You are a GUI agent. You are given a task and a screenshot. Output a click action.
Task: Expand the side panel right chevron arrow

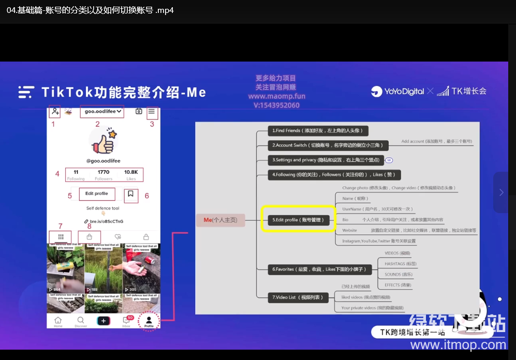[501, 192]
